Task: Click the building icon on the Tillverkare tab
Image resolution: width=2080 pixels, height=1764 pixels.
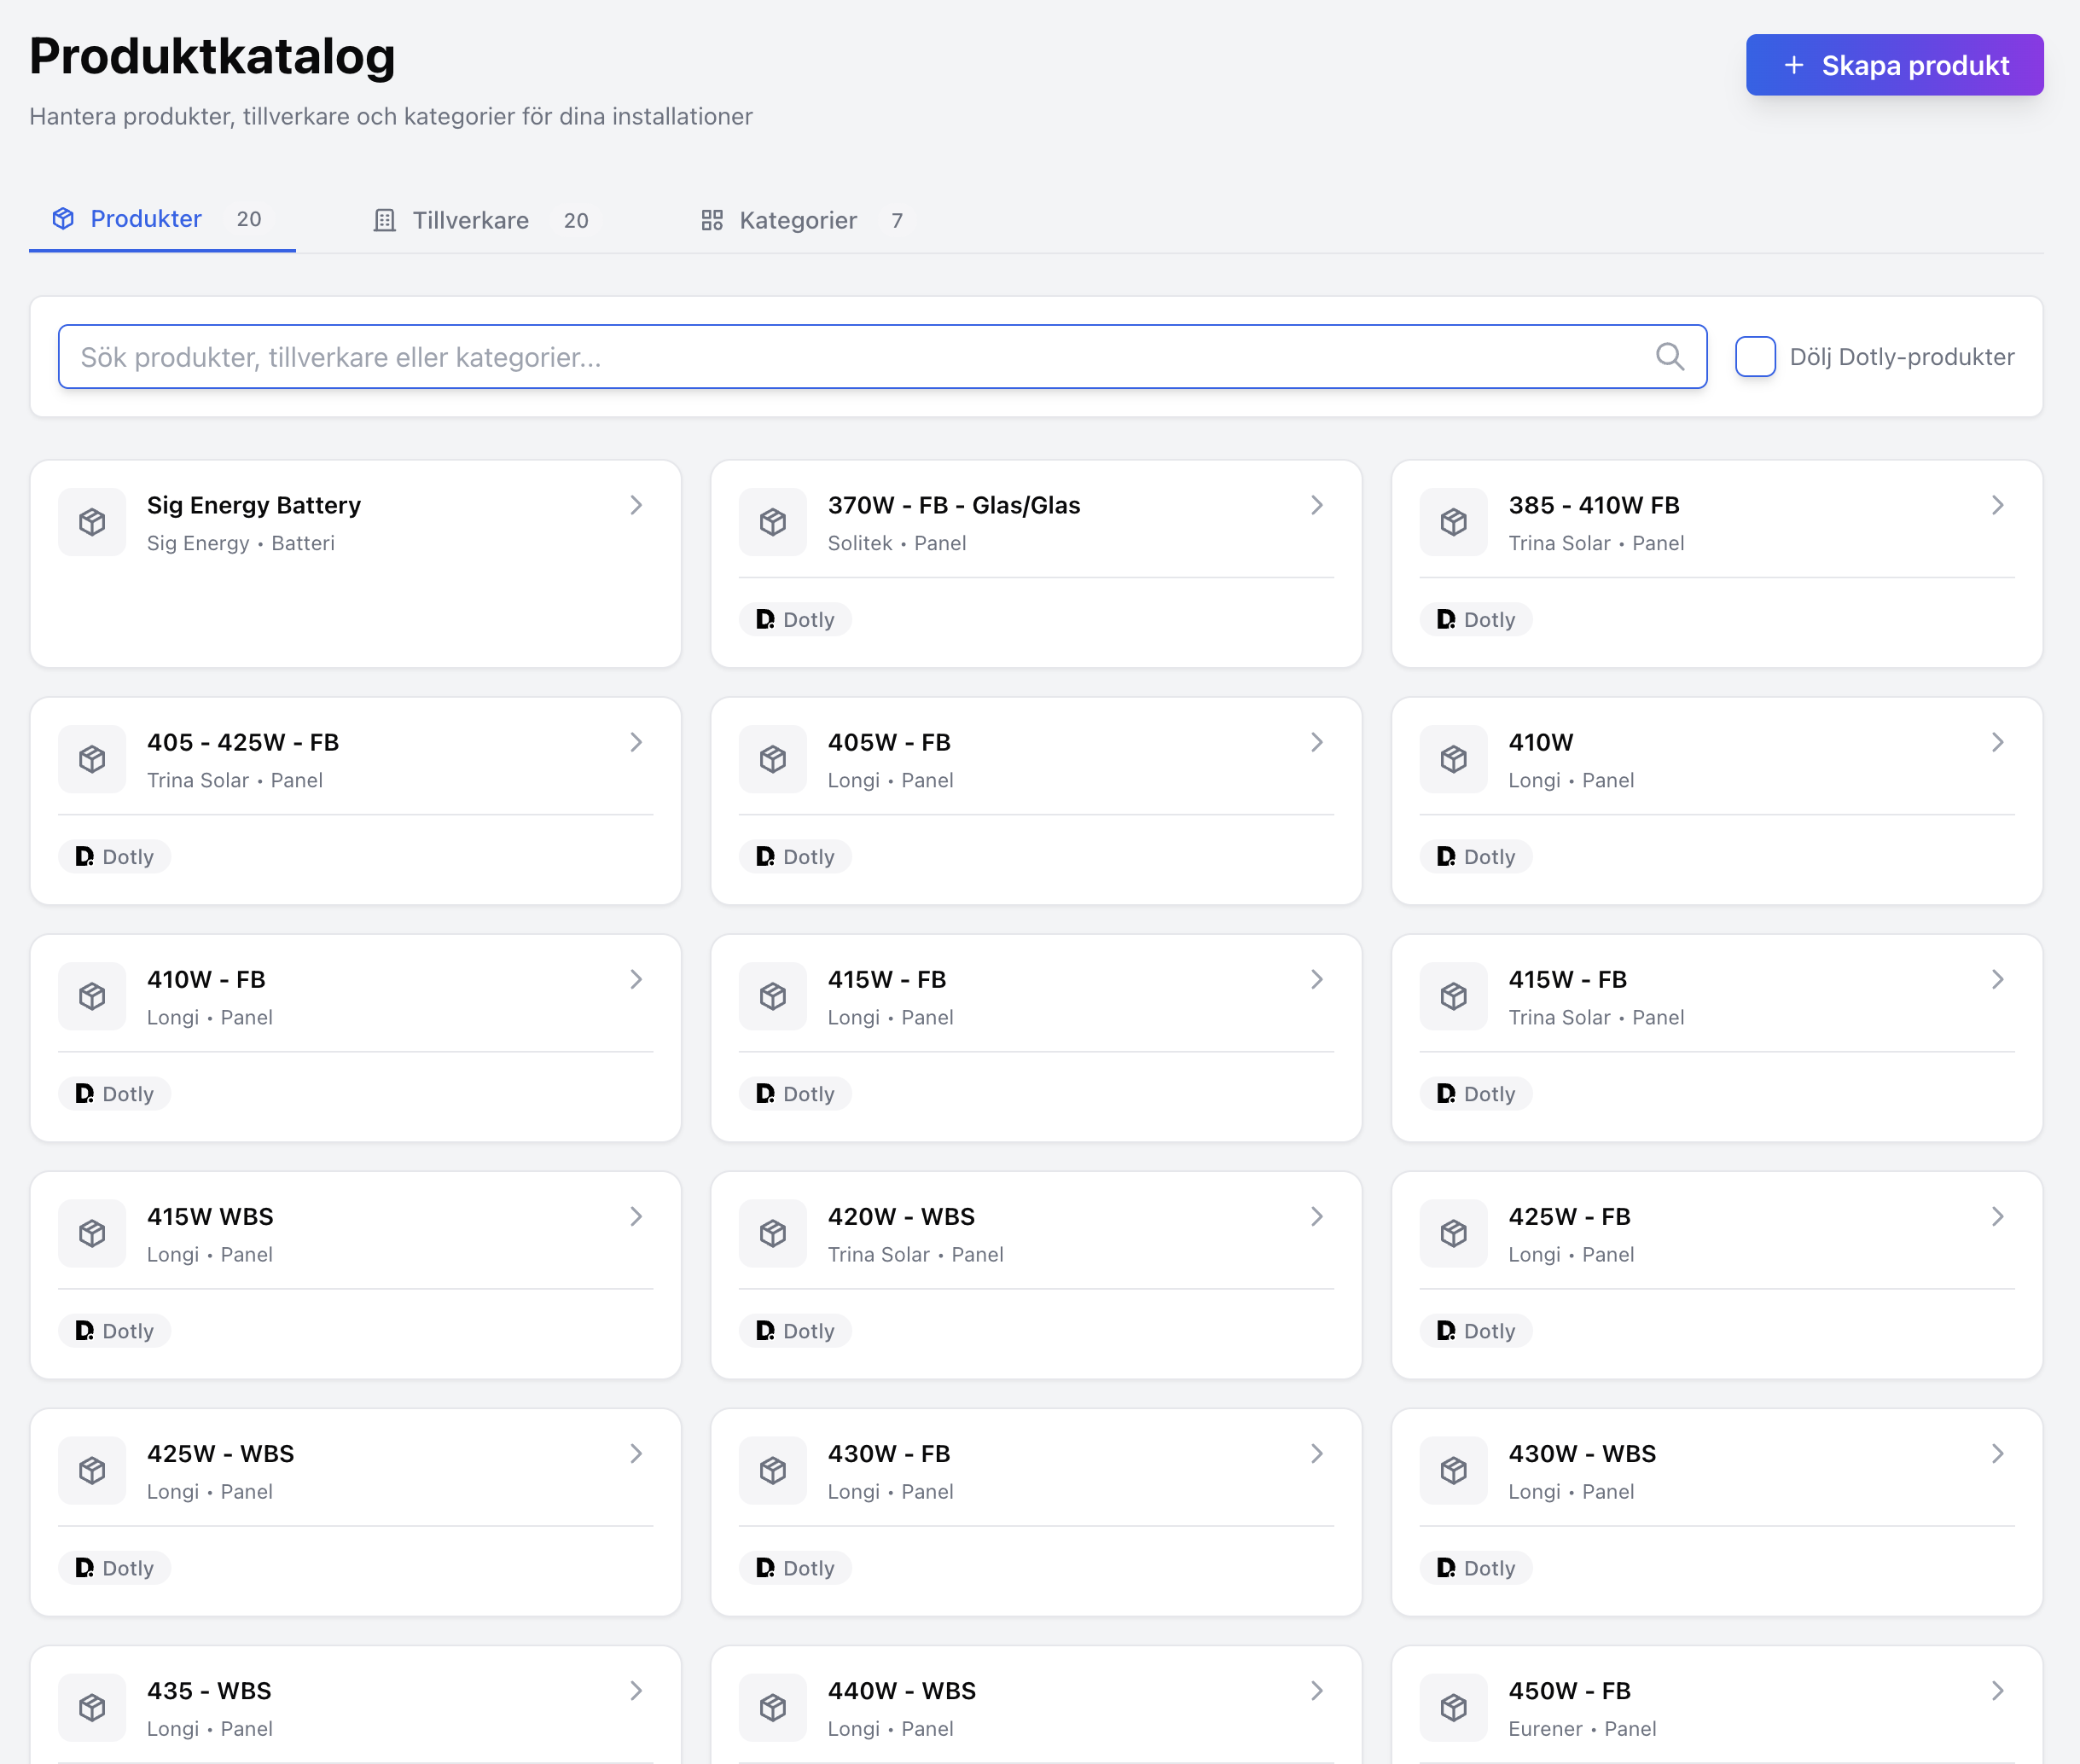Action: click(x=384, y=220)
